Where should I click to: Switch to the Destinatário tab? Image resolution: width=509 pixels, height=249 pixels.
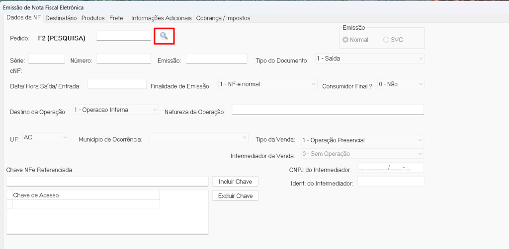click(x=61, y=18)
